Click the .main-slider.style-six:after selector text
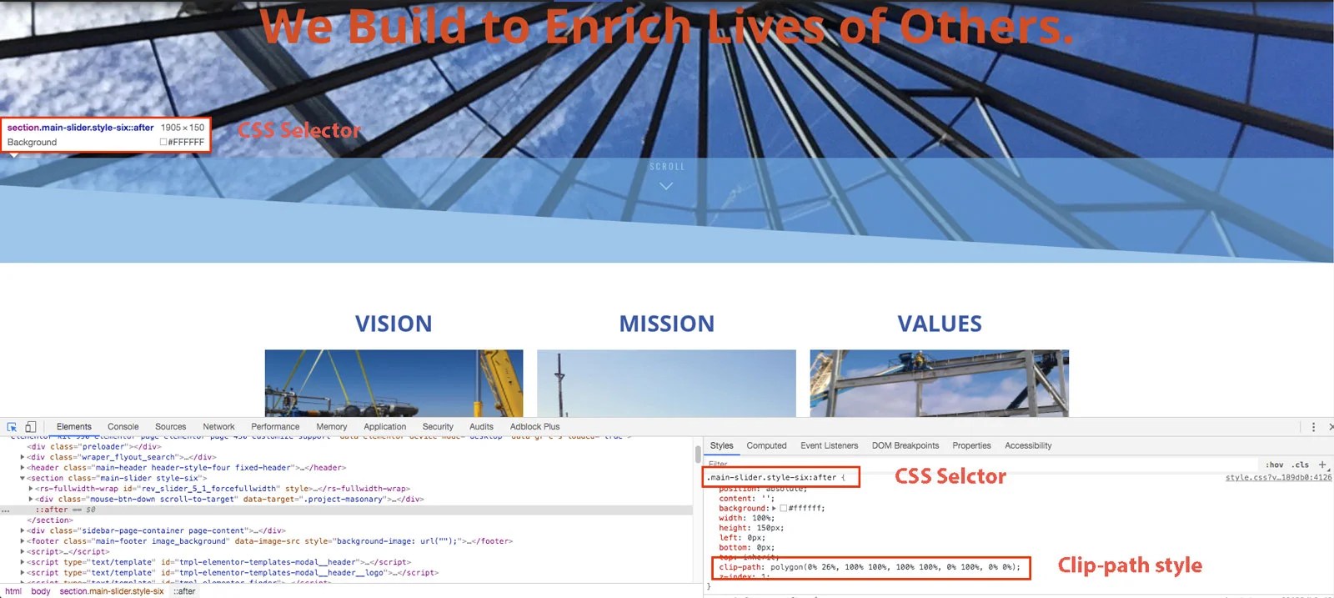Image resolution: width=1334 pixels, height=598 pixels. [x=771, y=478]
